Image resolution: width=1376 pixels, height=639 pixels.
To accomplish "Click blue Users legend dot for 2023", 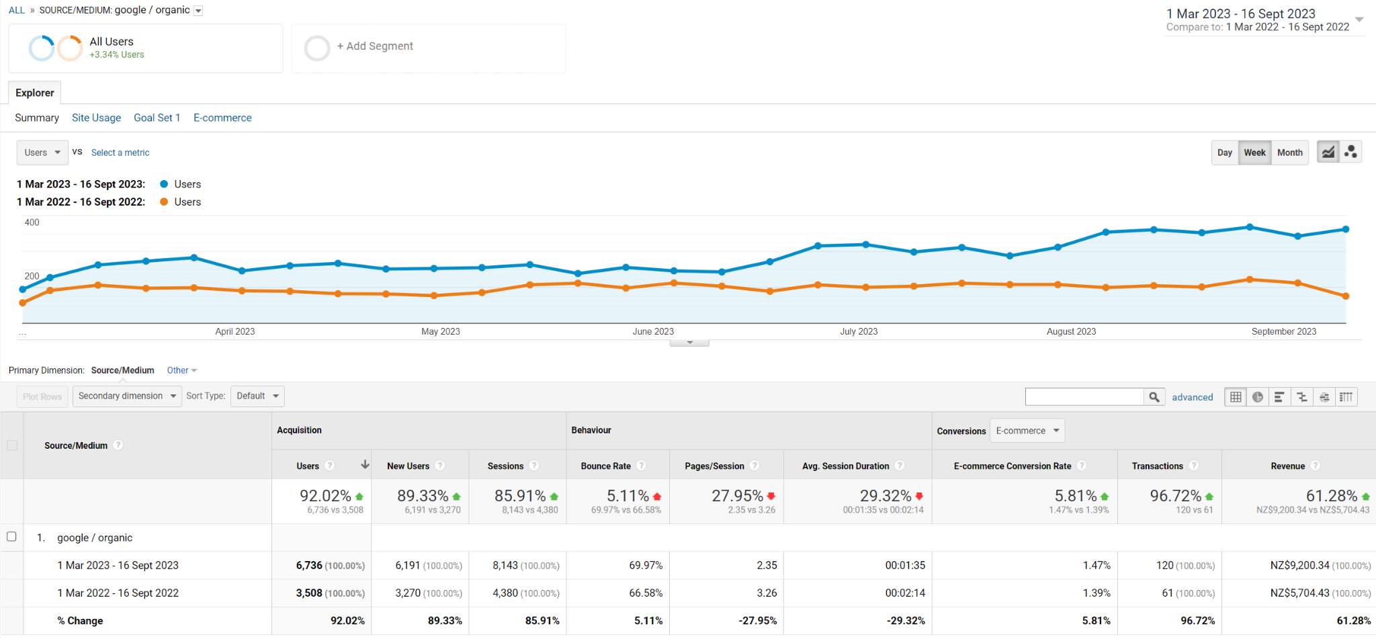I will pyautogui.click(x=164, y=184).
